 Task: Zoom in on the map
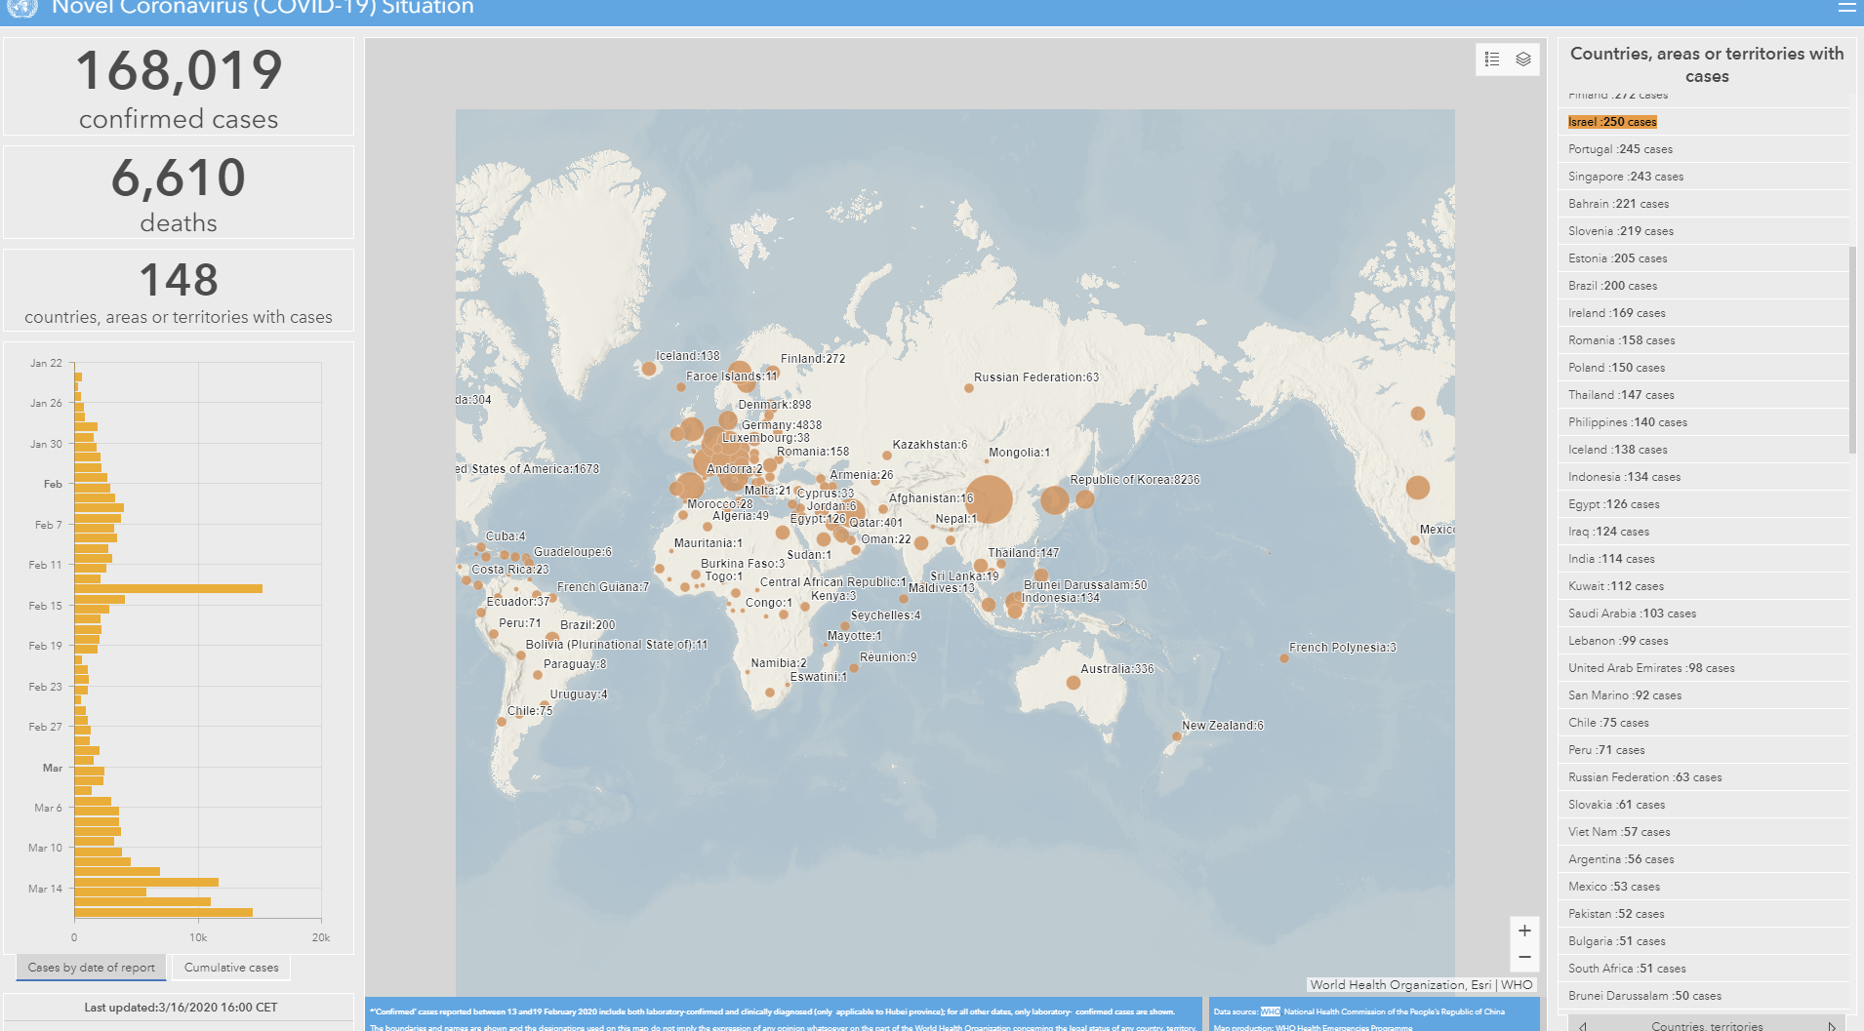[1524, 931]
